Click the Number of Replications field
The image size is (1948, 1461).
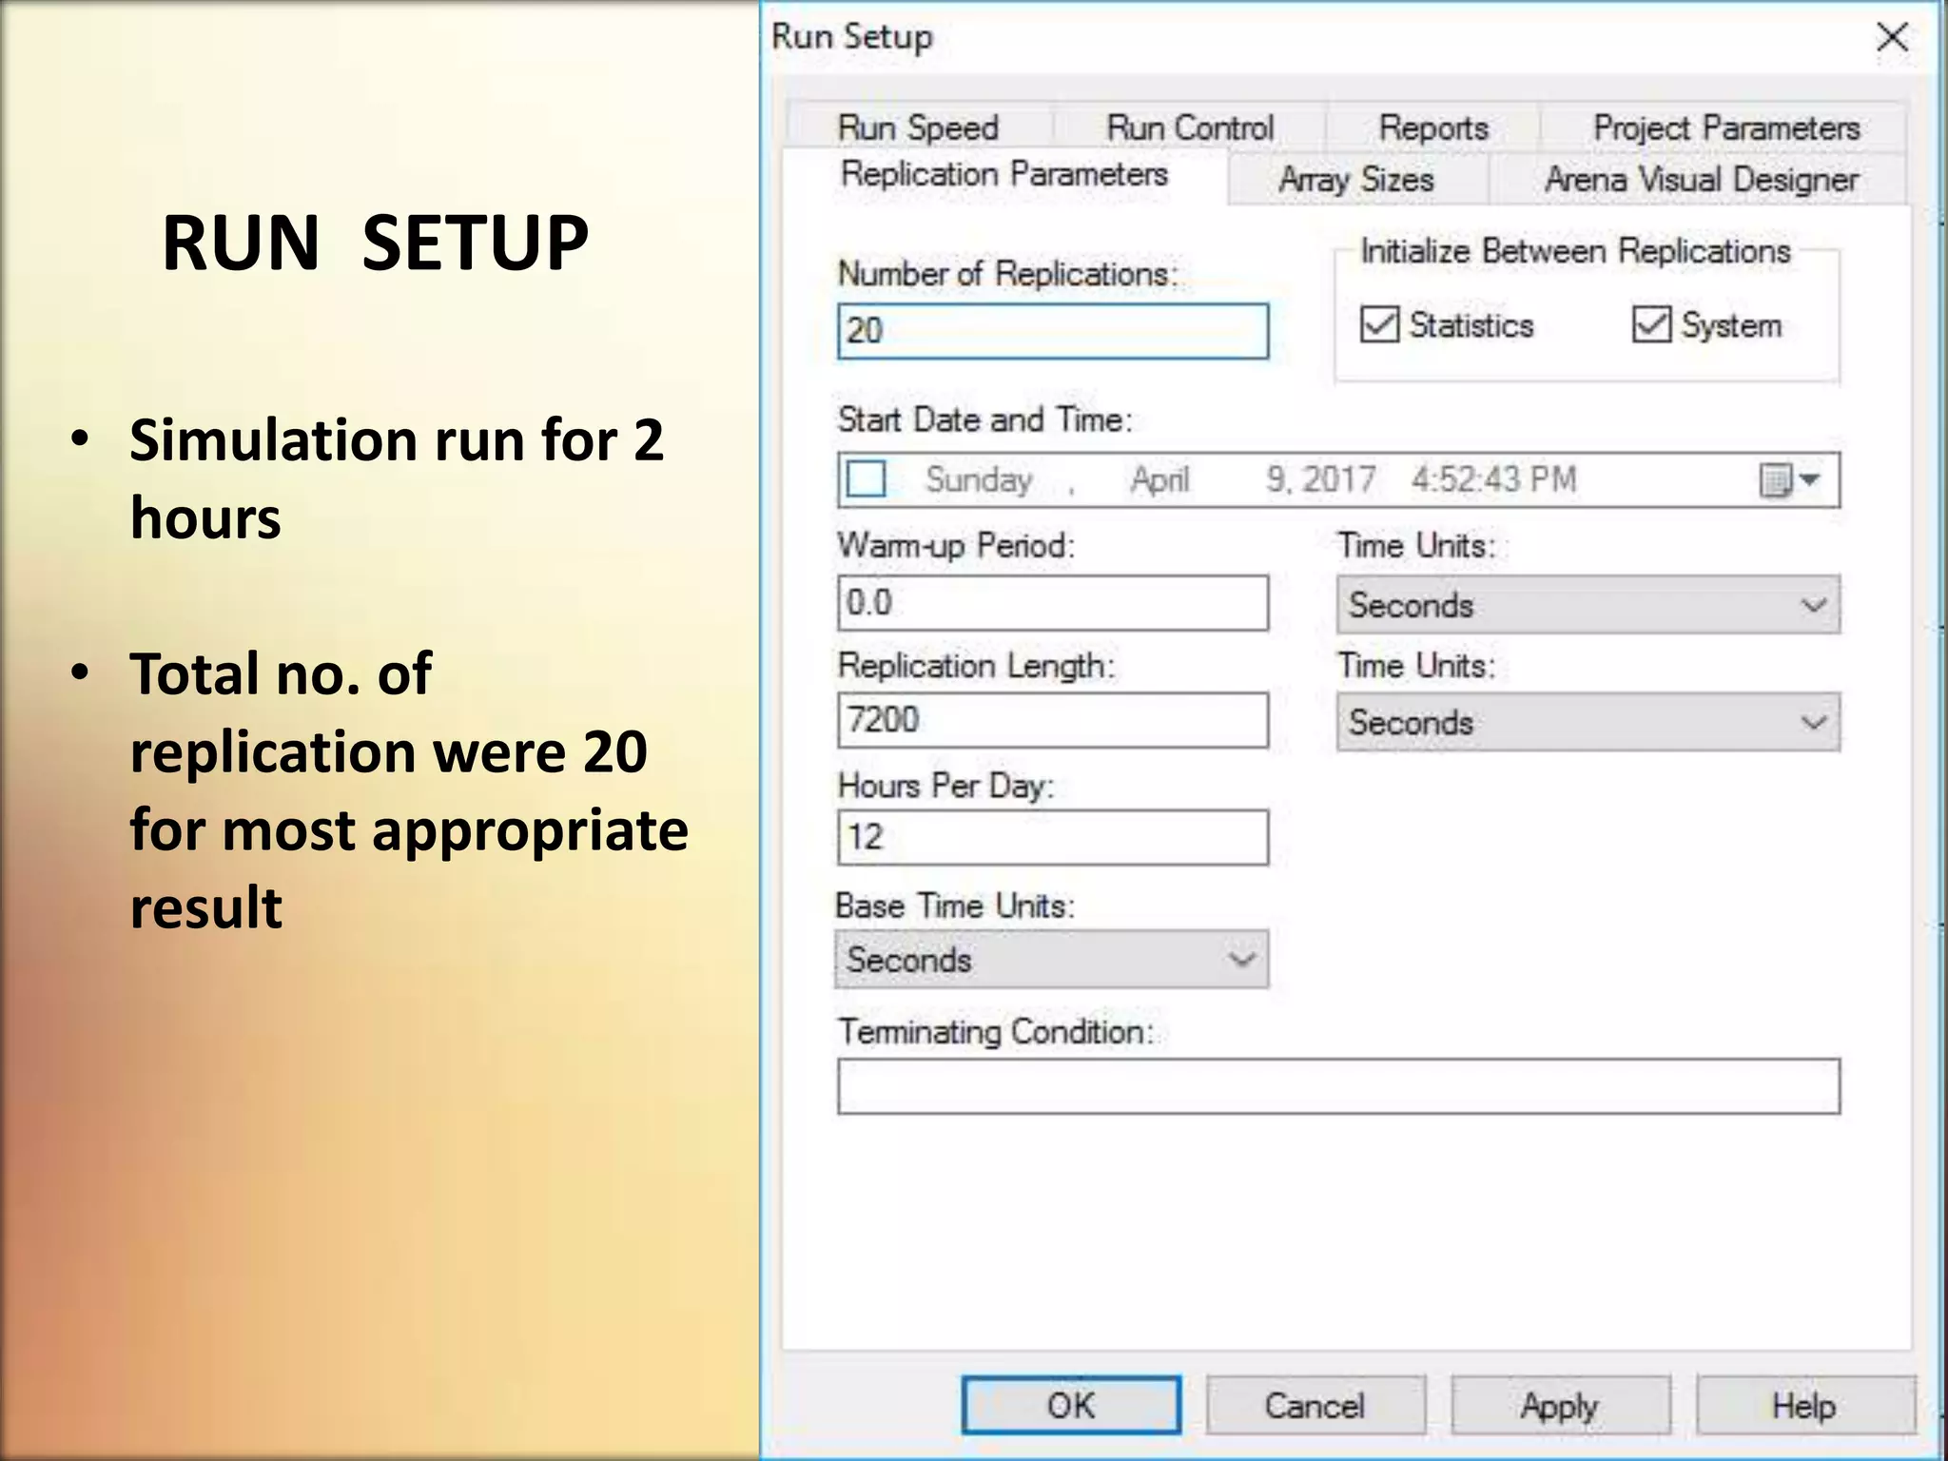coord(1053,331)
